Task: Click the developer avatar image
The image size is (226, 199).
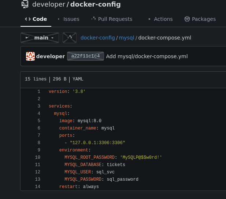Action: click(x=30, y=56)
